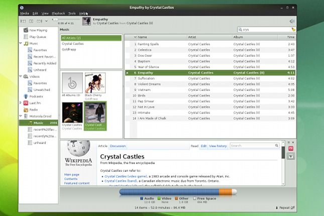
Task: Collapse the Motorola Droid tree node
Action: tap(21, 116)
